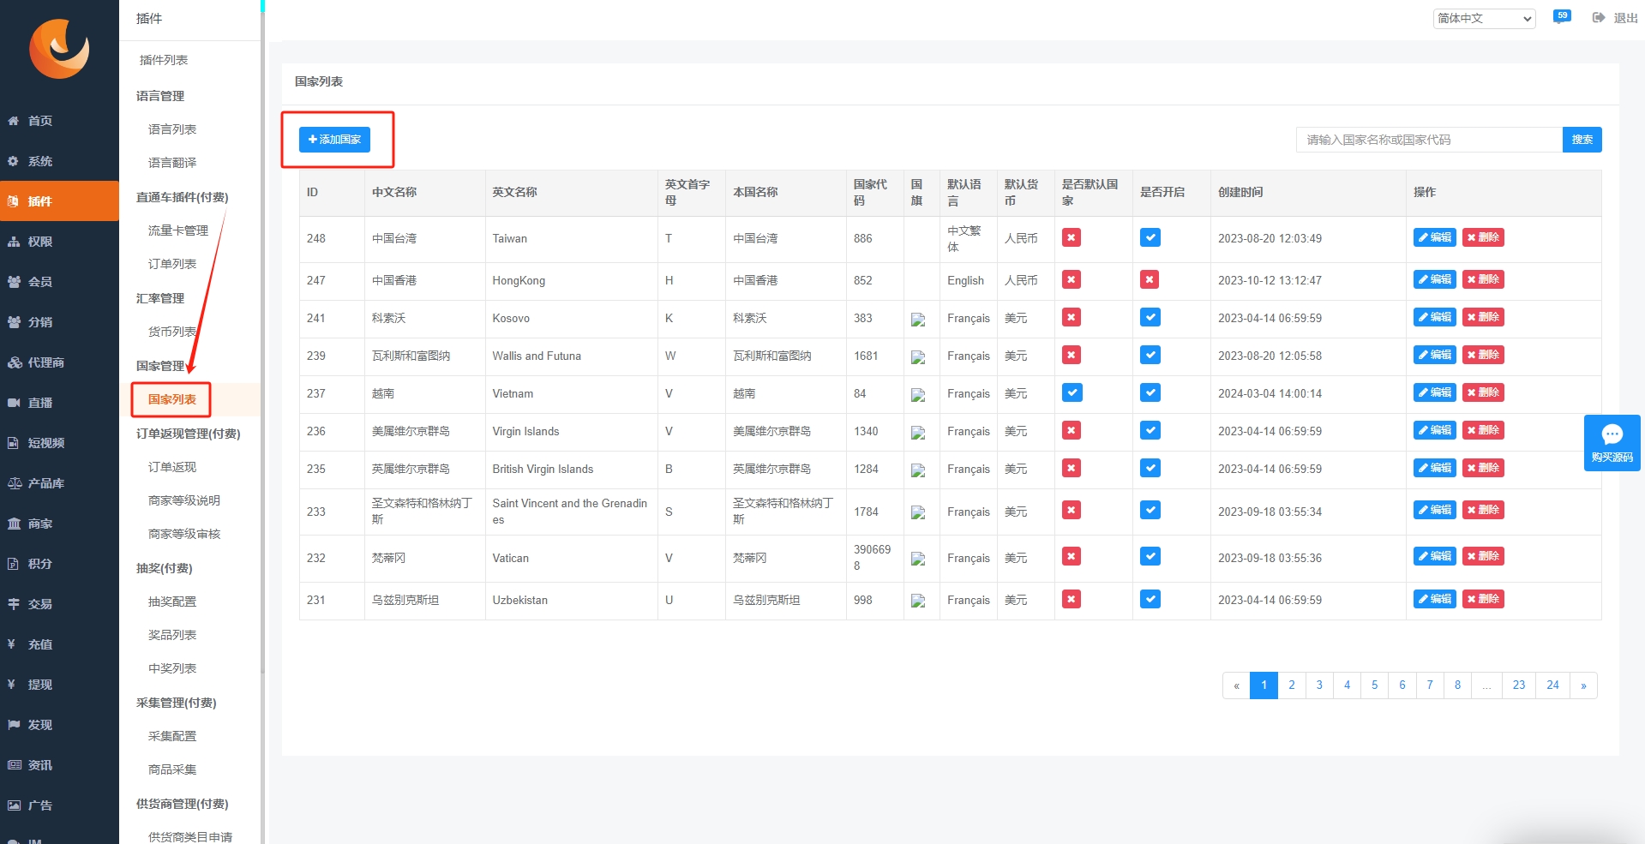The image size is (1645, 844).
Task: Open the 短视频 short video sidebar item
Action: pos(59,443)
